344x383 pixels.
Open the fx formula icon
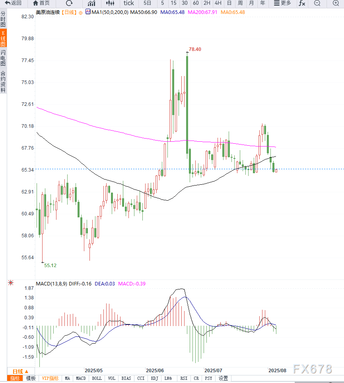[x=302, y=3]
